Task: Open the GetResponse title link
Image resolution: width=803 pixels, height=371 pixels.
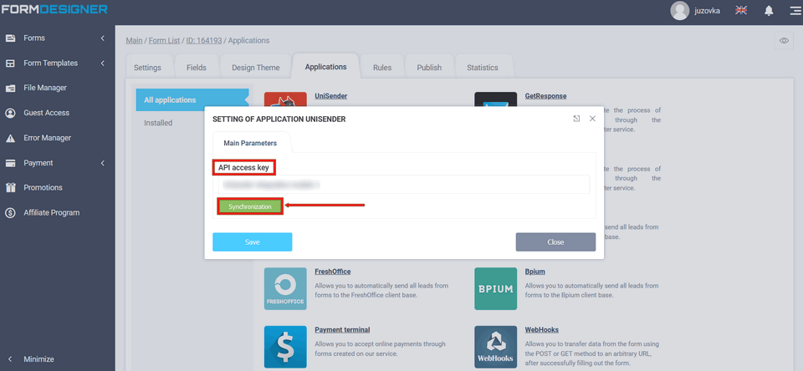Action: (x=546, y=96)
